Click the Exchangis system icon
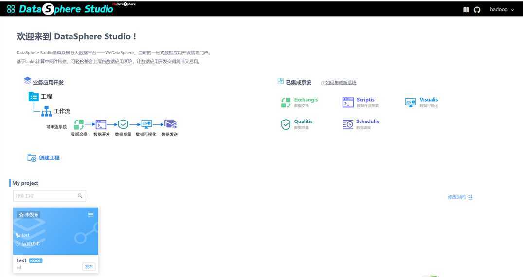Viewport: 523px width, 277px height. click(x=286, y=103)
